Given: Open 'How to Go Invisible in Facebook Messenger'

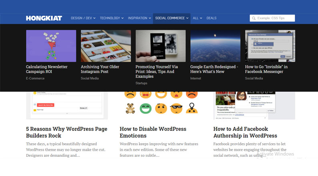Looking at the screenshot, I should (x=266, y=69).
